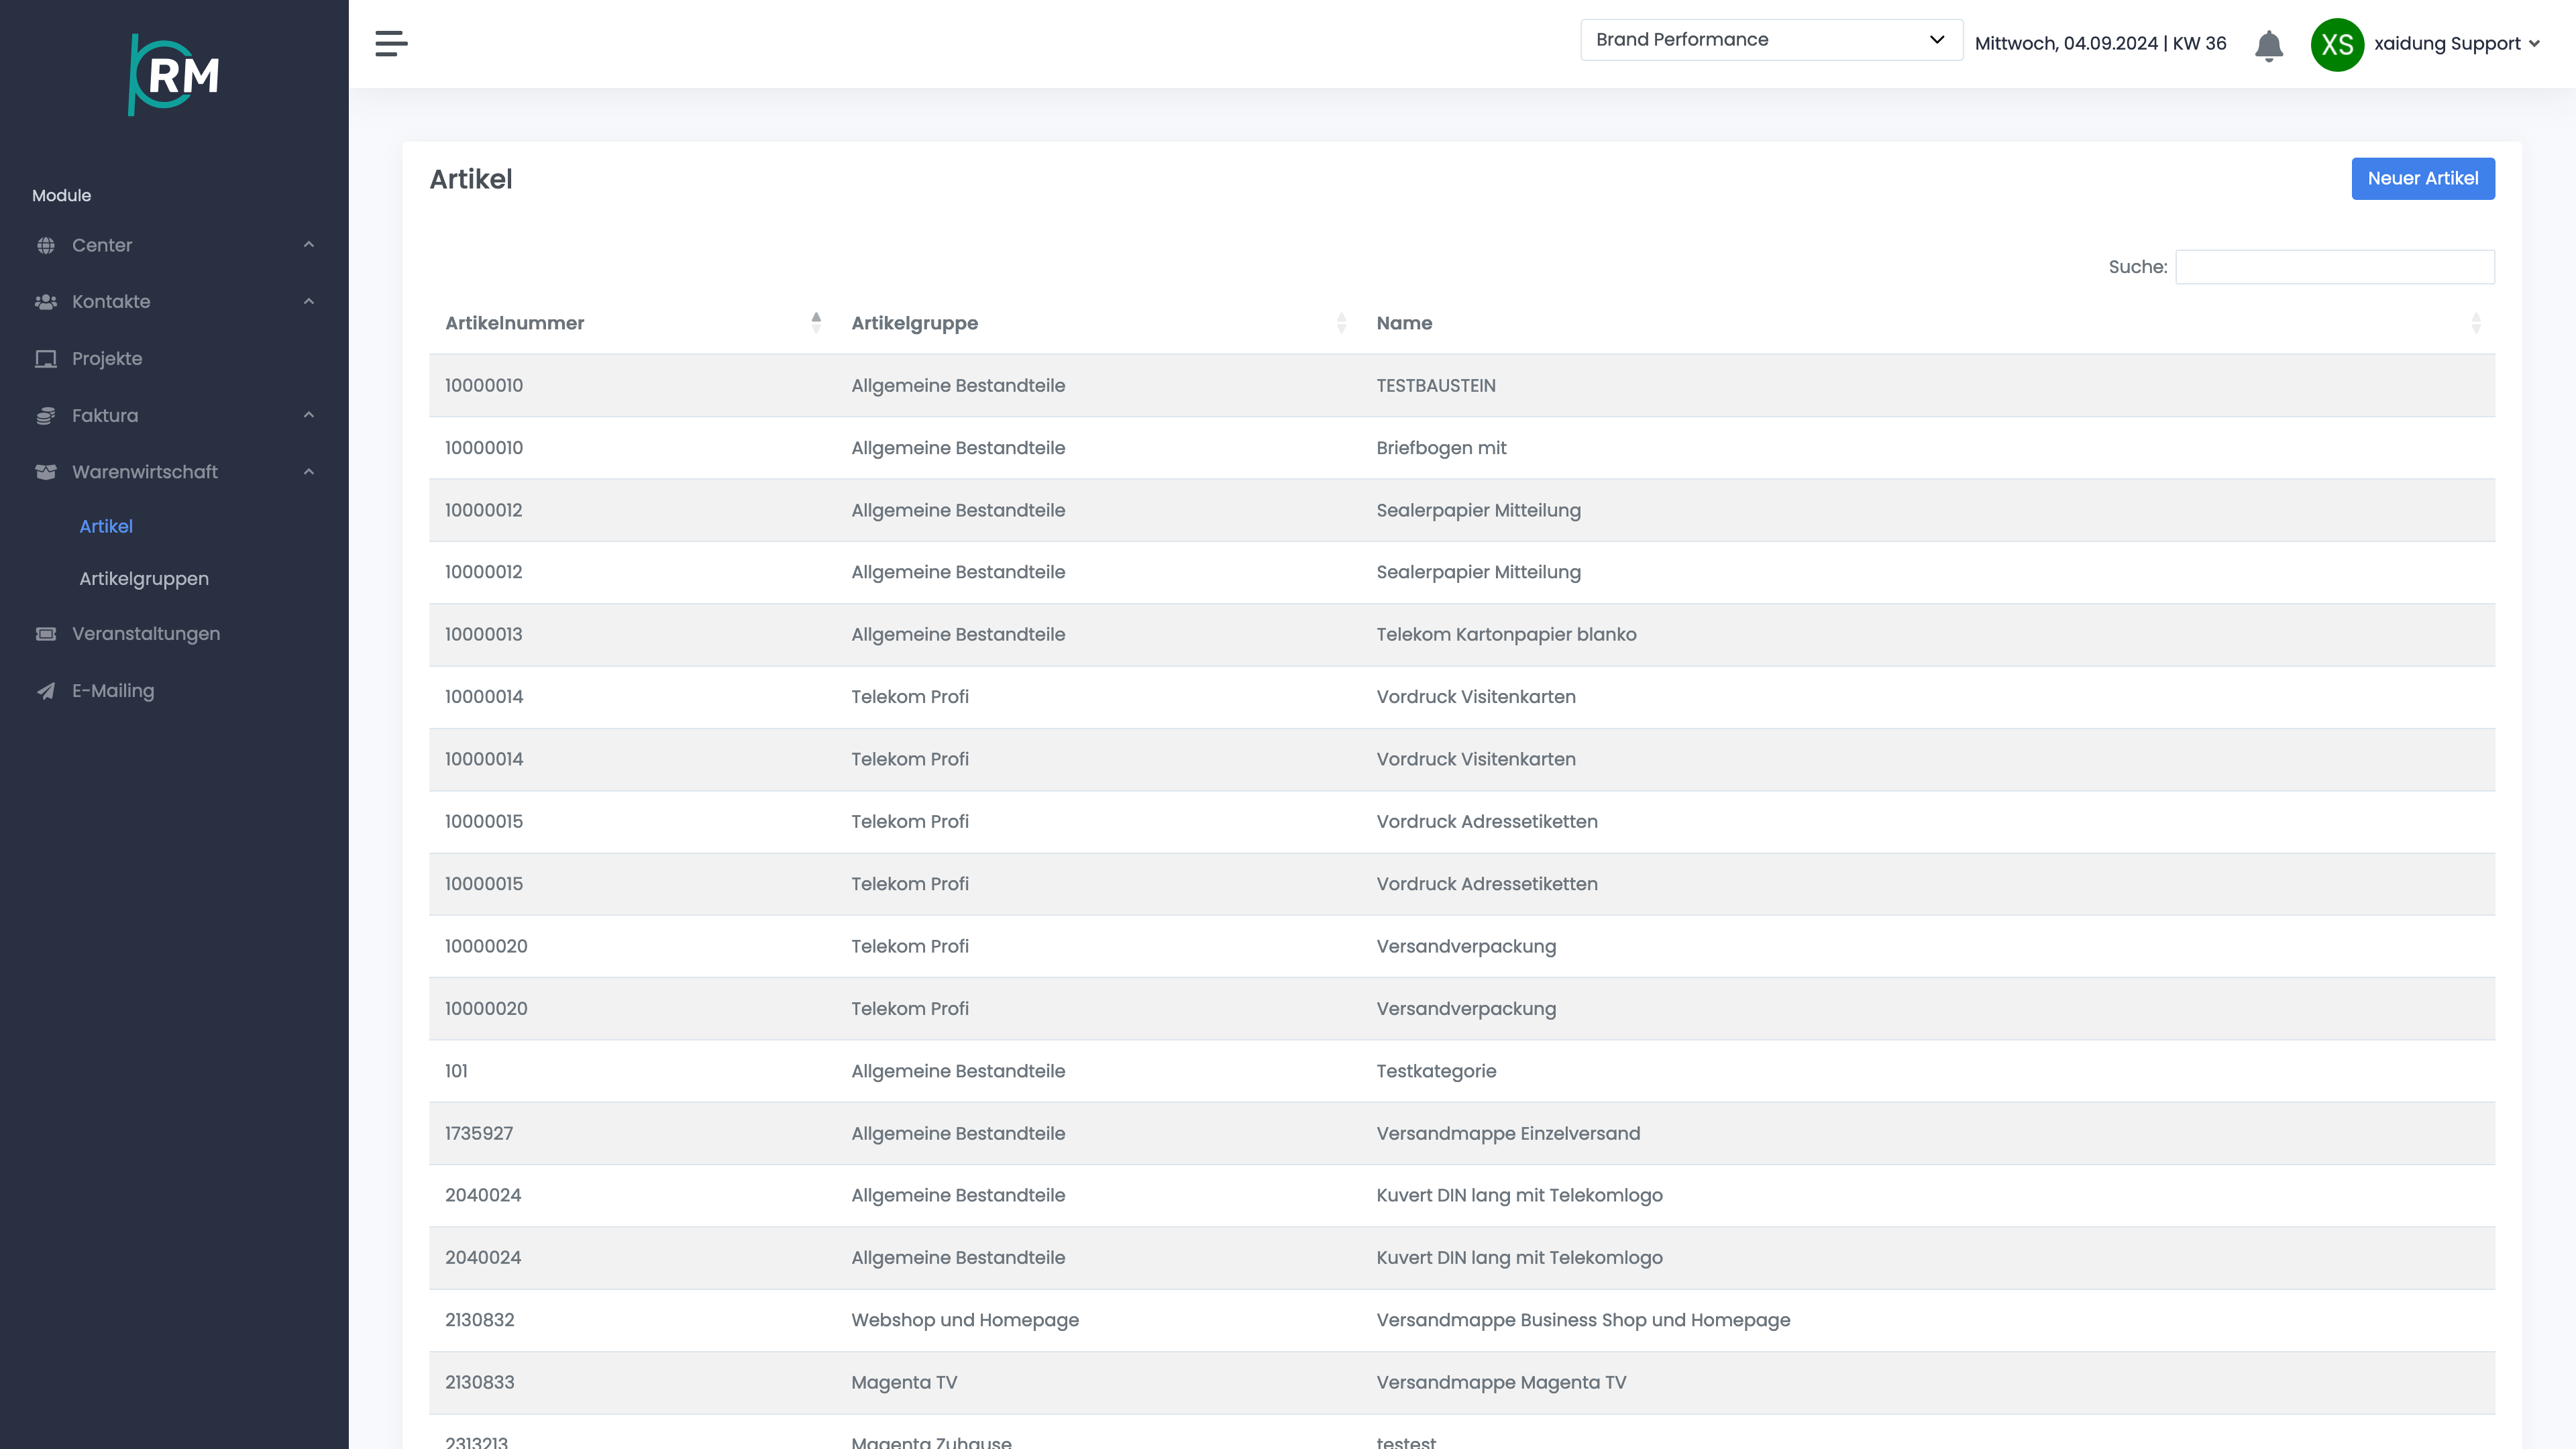The height and width of the screenshot is (1449, 2576).
Task: Click Versandmappe Einzelversand article
Action: tap(1508, 1134)
